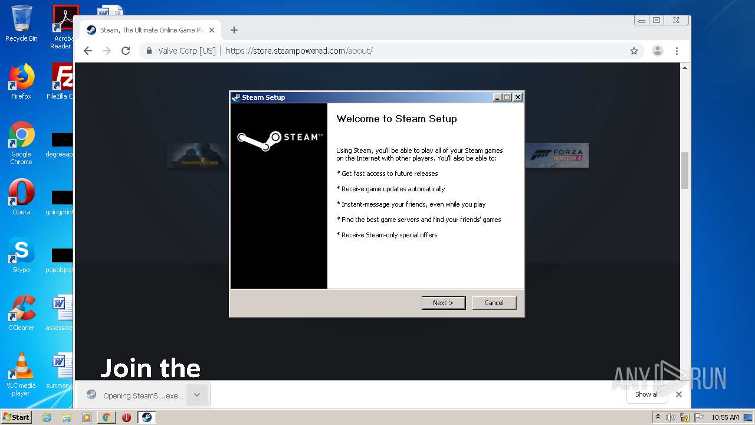The height and width of the screenshot is (425, 755).
Task: Expand the SteamSetup download options arrow
Action: (197, 395)
